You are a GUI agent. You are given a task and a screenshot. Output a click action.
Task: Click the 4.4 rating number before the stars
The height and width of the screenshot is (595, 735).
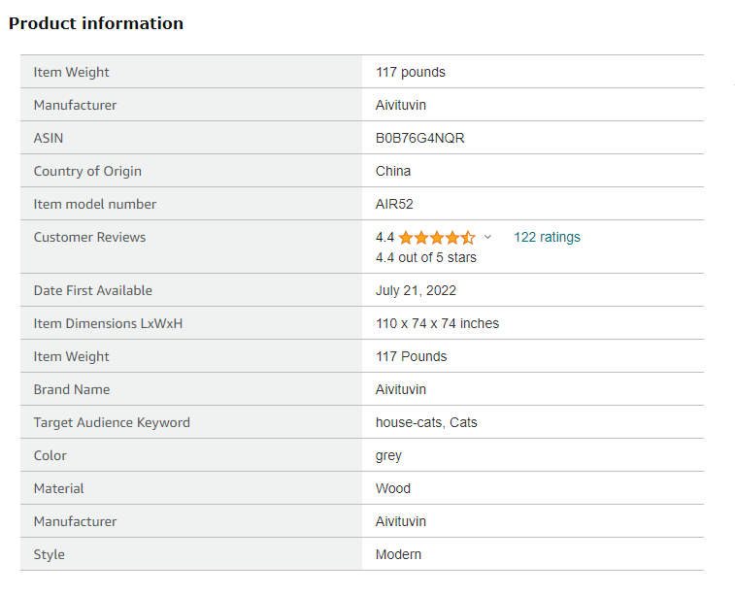(x=384, y=237)
